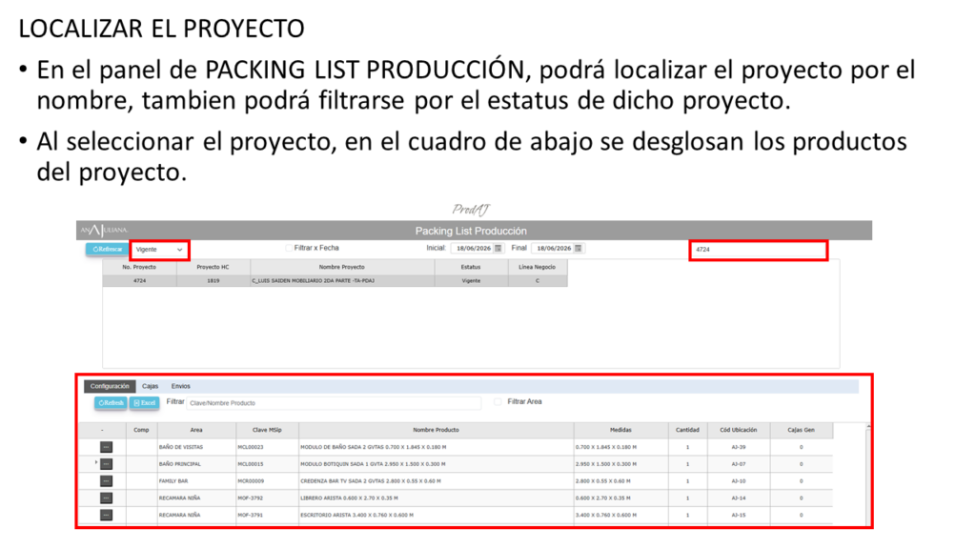
Task: Go to the Envíos tab
Action: point(180,387)
